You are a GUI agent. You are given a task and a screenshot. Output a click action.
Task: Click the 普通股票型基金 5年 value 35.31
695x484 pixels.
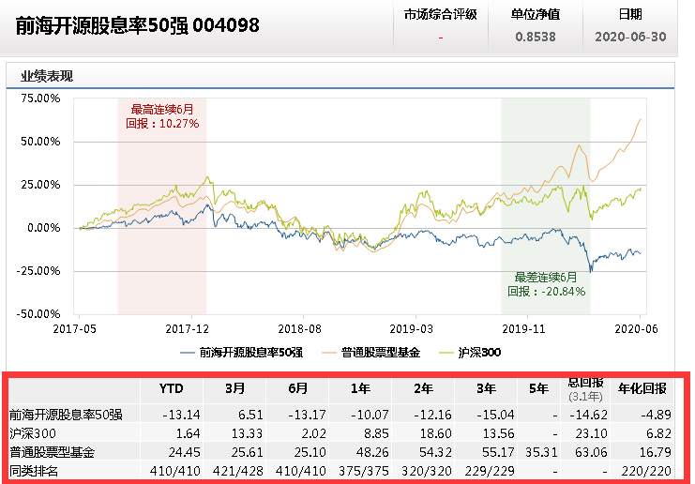click(x=541, y=452)
